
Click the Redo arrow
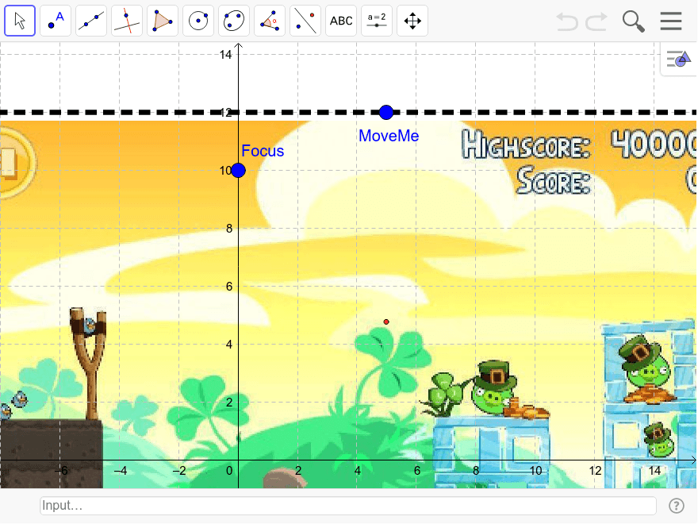pos(596,21)
